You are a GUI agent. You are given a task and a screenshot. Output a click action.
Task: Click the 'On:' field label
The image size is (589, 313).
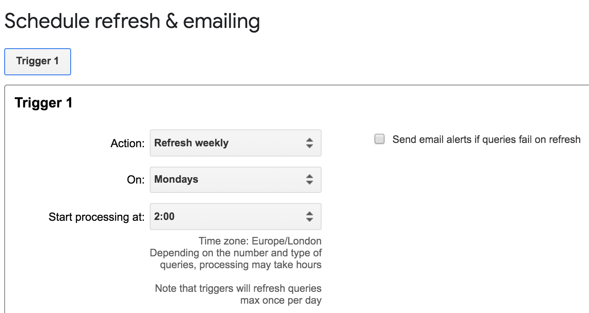click(x=135, y=180)
